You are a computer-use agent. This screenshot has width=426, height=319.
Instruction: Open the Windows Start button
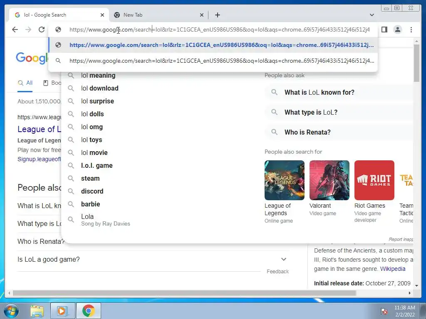(x=11, y=311)
